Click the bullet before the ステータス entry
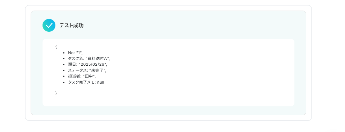345x132 pixels. click(63, 71)
